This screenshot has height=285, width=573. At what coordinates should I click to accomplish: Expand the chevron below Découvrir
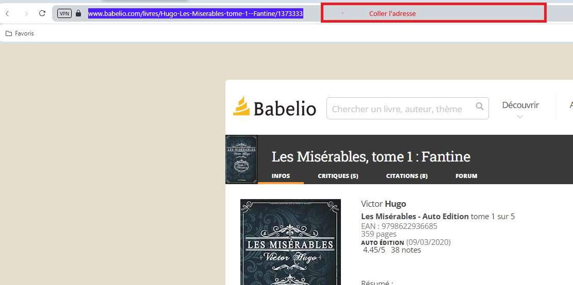(520, 117)
